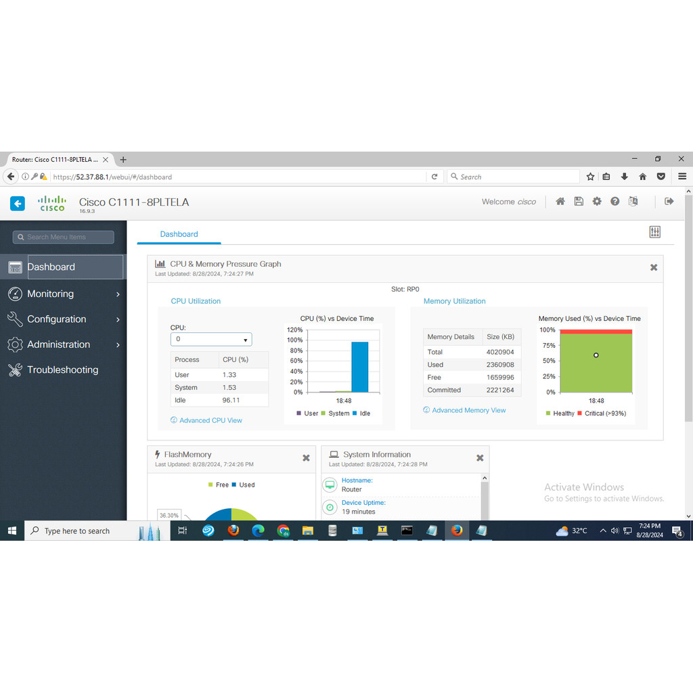Change language with the translate icon
This screenshot has height=693, width=693.
click(x=633, y=202)
